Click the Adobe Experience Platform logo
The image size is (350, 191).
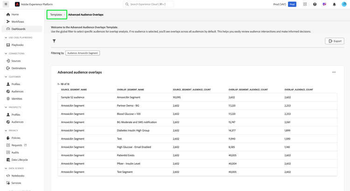tap(17, 4)
